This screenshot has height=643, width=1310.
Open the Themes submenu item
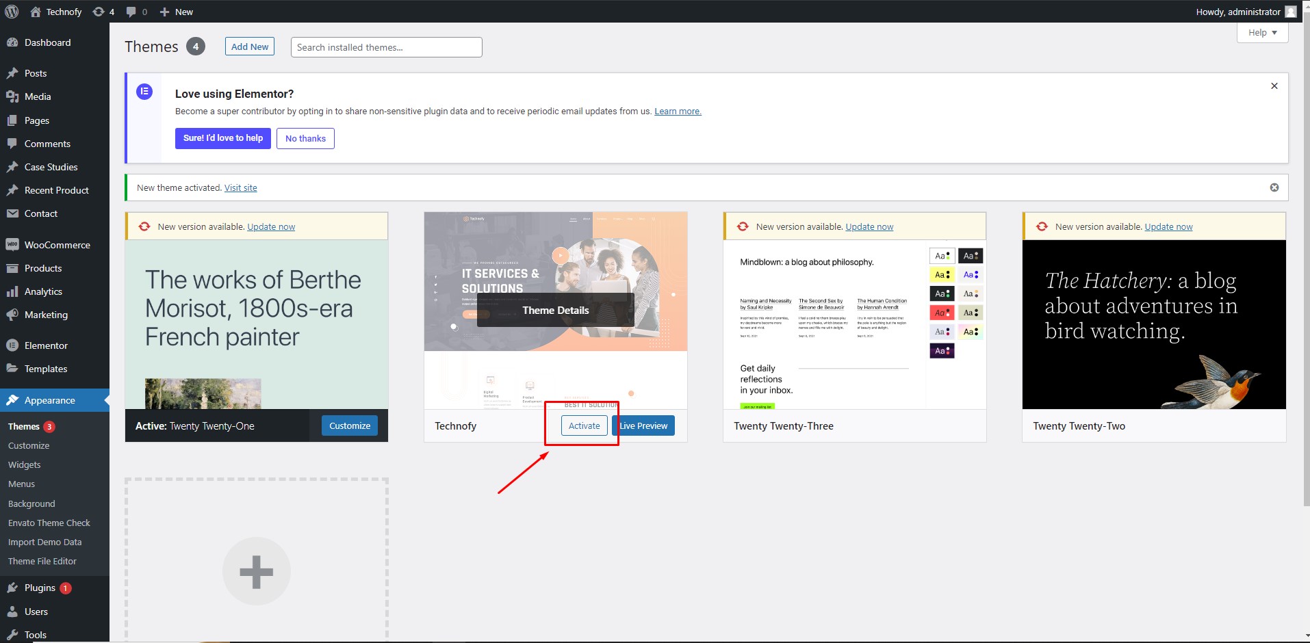tap(24, 426)
